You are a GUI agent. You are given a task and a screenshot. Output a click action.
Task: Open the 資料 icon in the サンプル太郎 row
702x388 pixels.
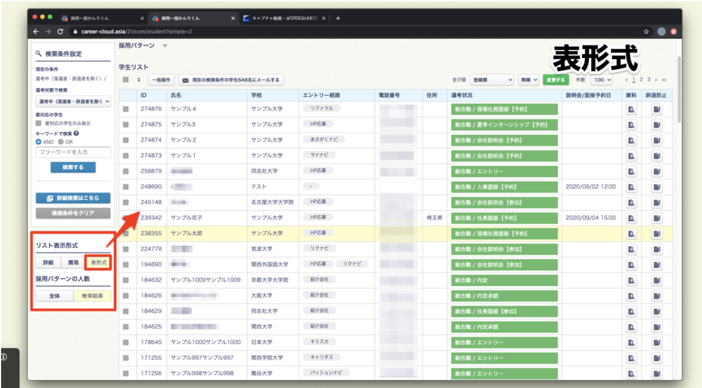(x=631, y=234)
